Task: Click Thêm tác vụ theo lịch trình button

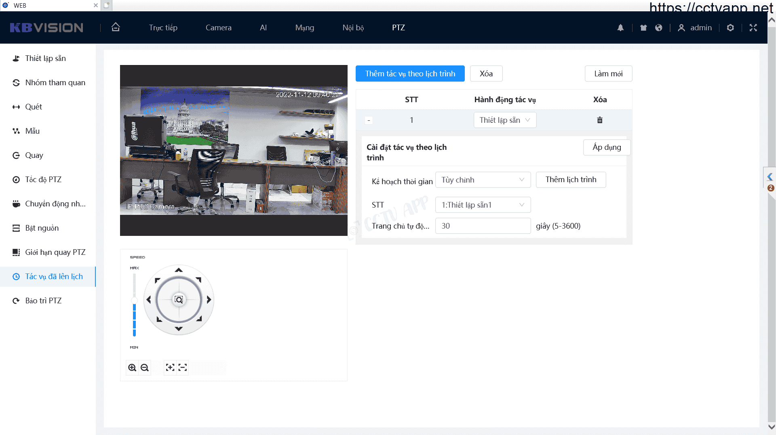Action: click(x=410, y=74)
